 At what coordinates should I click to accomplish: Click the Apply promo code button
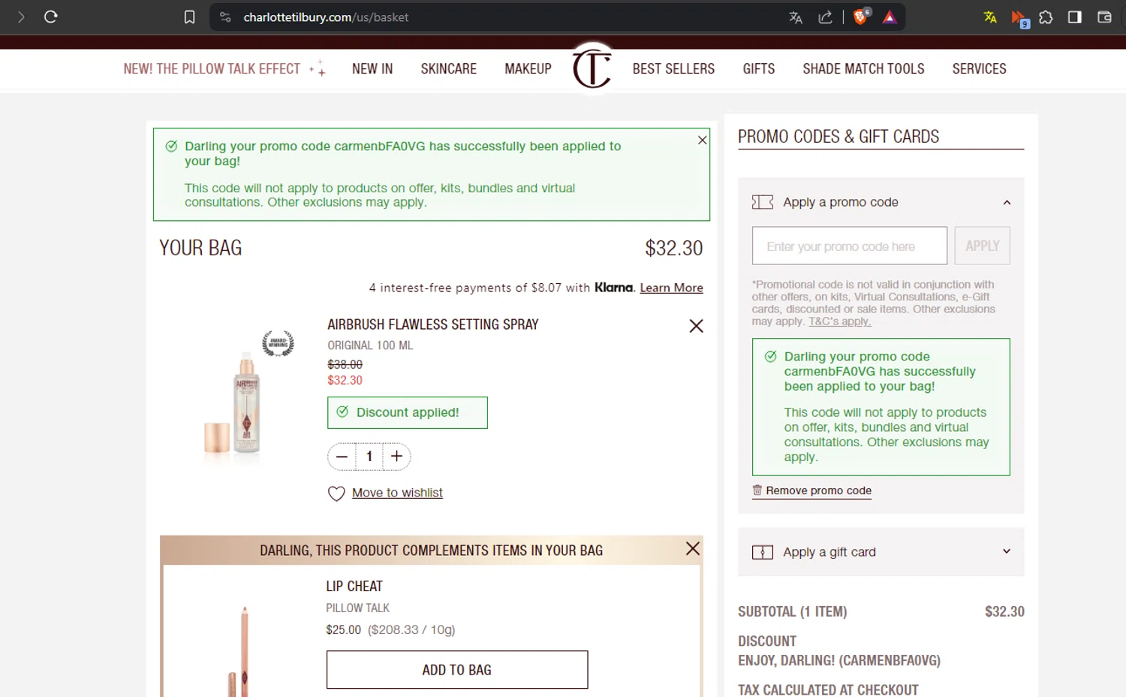click(982, 246)
